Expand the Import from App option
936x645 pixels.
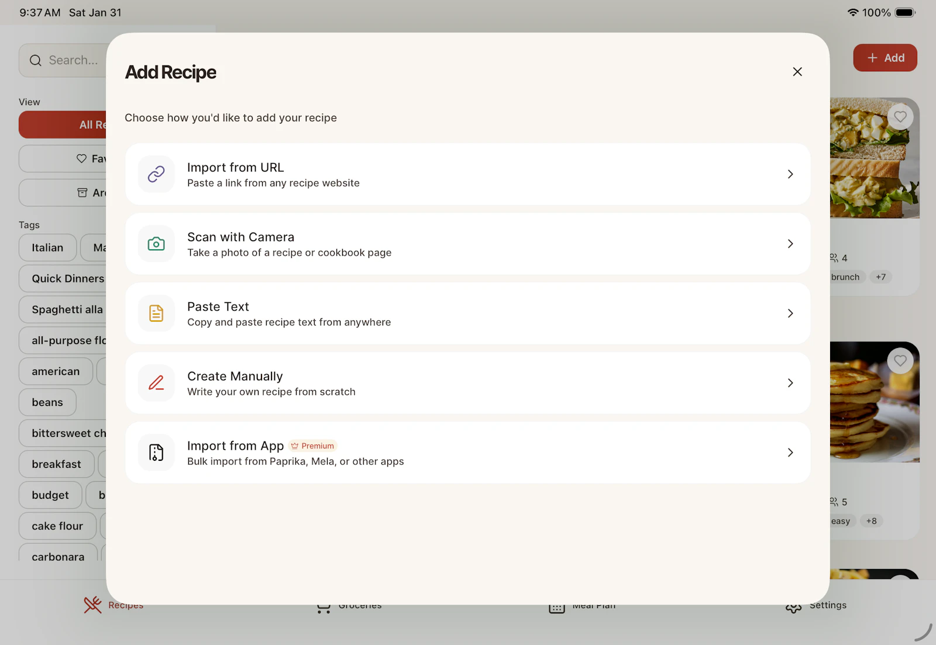(x=790, y=452)
